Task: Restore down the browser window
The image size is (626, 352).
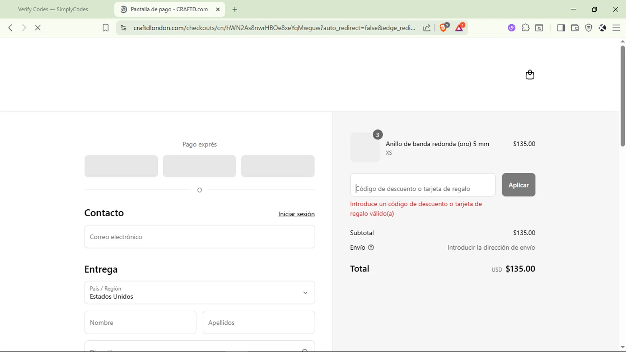Action: coord(594,9)
